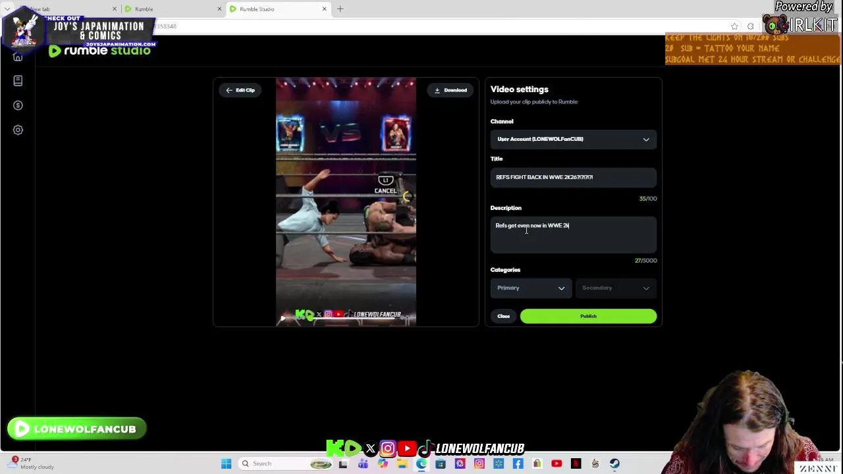Screen dimensions: 843x474
Task: Open the library book icon in the sidebar
Action: (x=18, y=80)
